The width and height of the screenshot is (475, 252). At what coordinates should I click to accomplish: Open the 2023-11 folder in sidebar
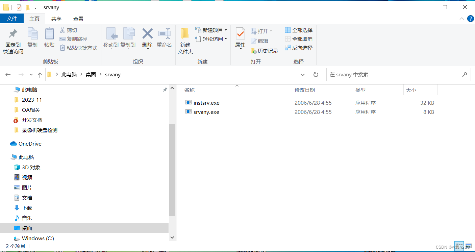(x=32, y=100)
